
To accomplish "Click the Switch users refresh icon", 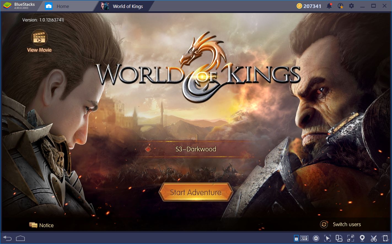I will [324, 224].
